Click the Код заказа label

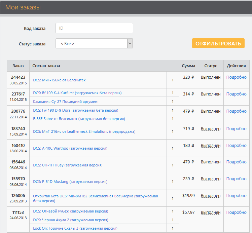35,29
